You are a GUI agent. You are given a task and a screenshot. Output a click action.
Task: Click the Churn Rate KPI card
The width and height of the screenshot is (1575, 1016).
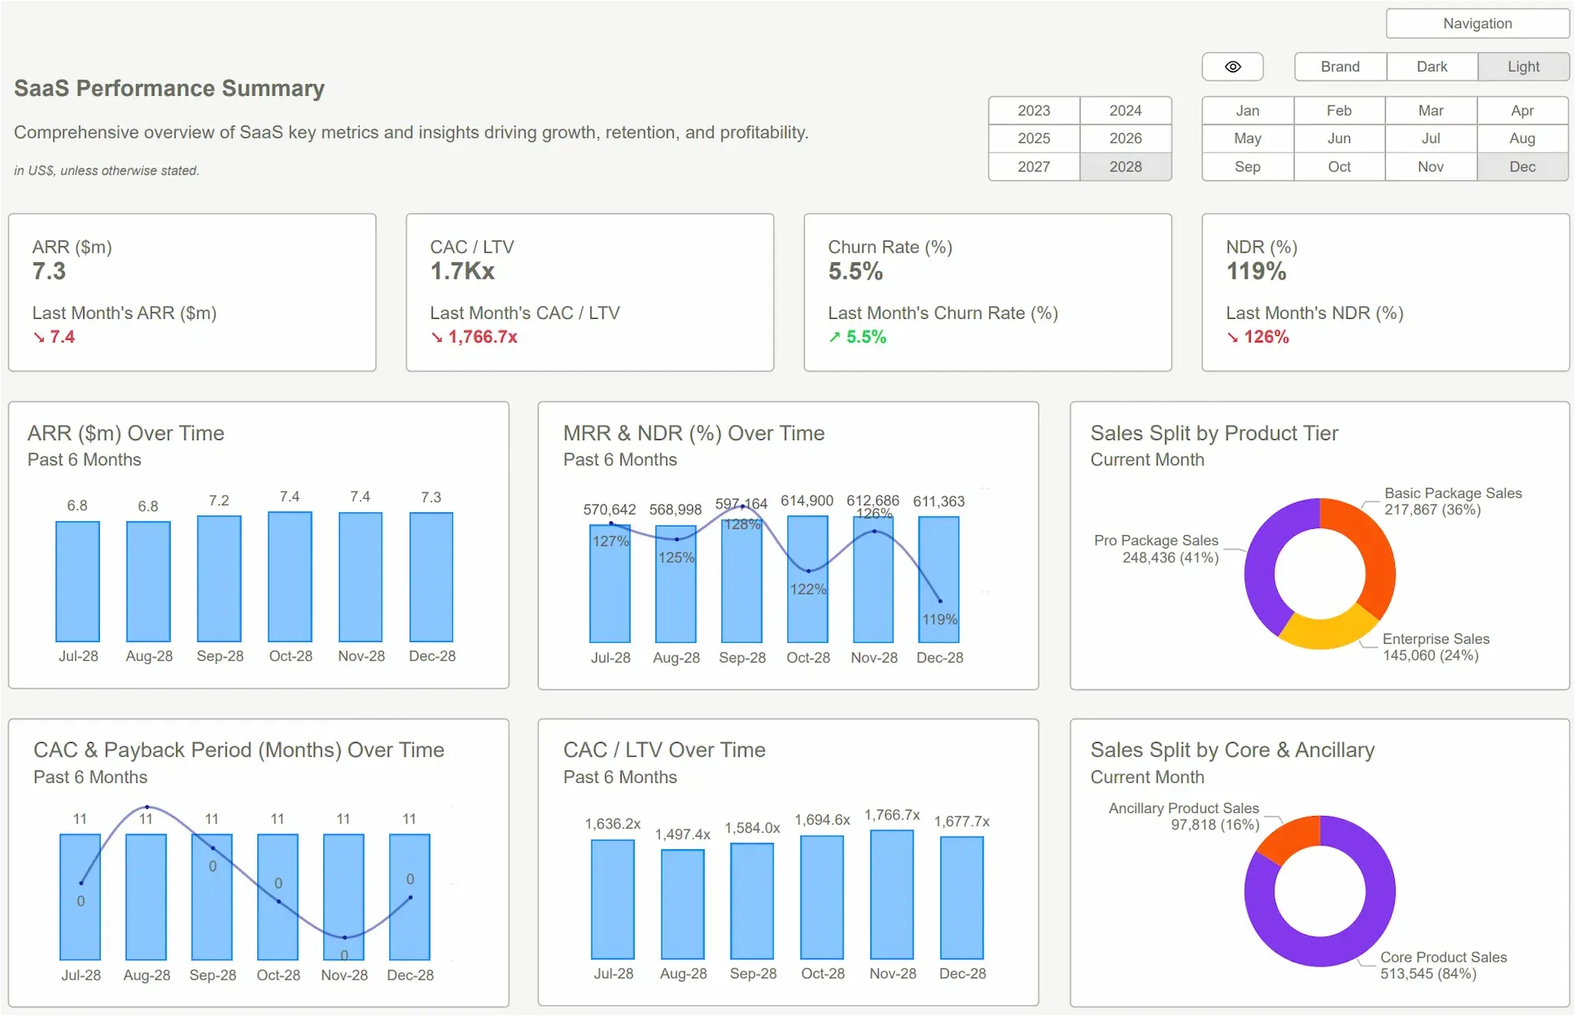[987, 293]
